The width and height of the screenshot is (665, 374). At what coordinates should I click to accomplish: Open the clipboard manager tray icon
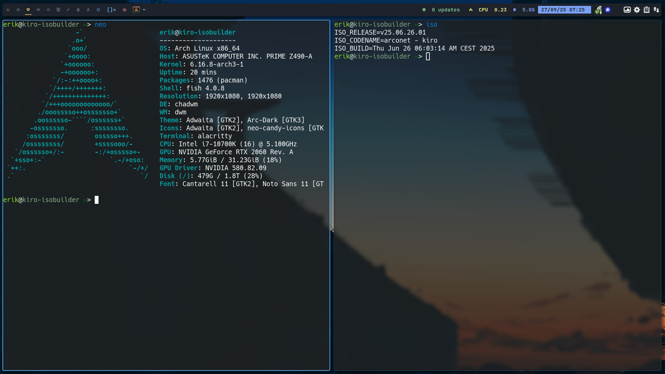[647, 10]
